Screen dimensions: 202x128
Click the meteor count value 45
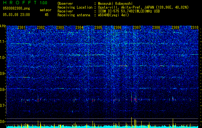47,15
